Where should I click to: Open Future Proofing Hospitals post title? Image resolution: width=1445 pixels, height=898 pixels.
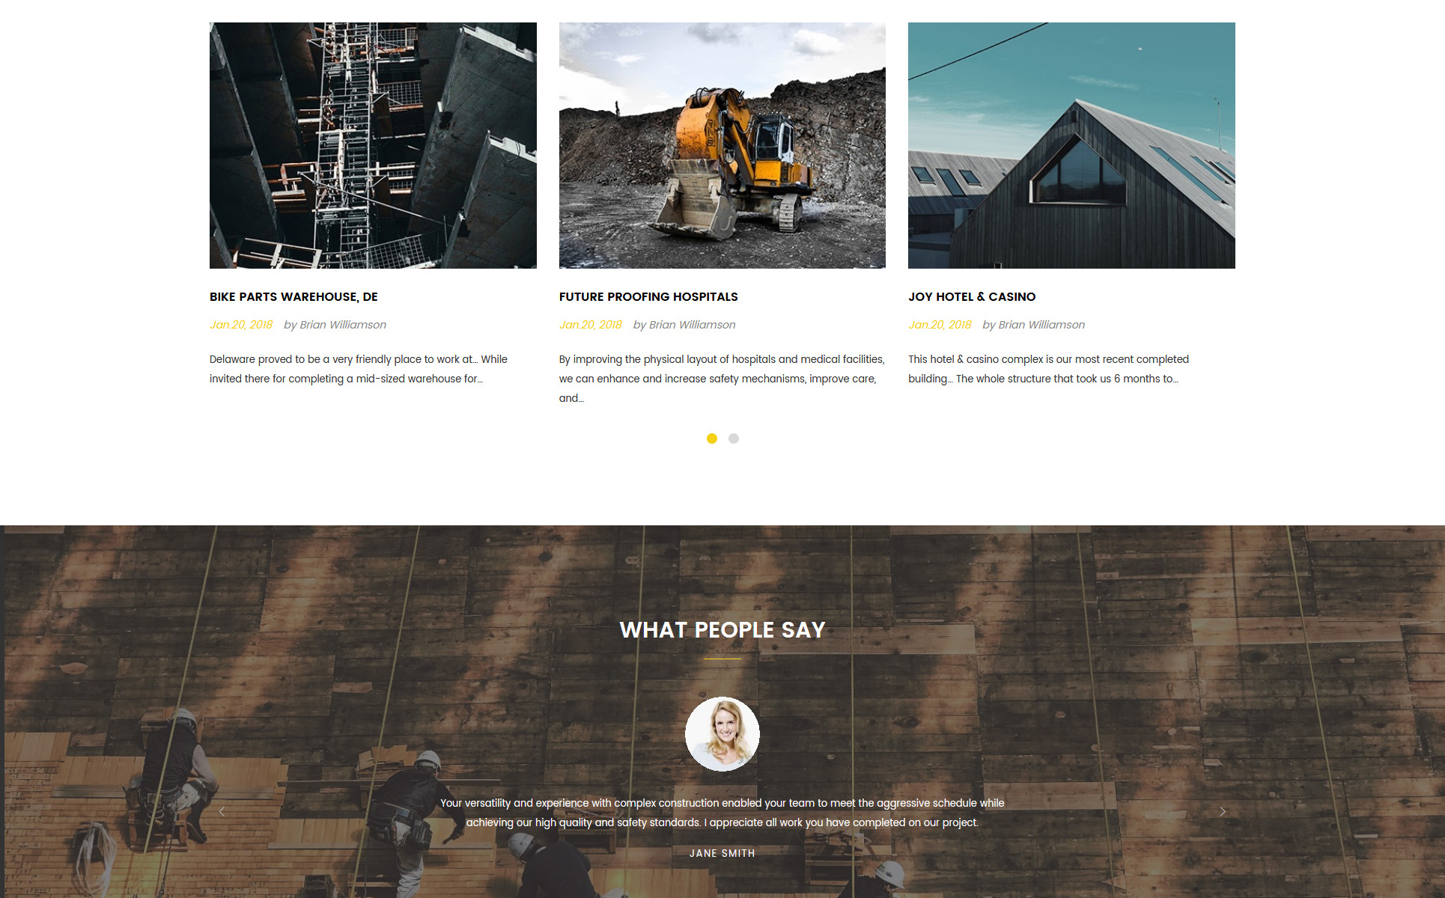pyautogui.click(x=648, y=296)
